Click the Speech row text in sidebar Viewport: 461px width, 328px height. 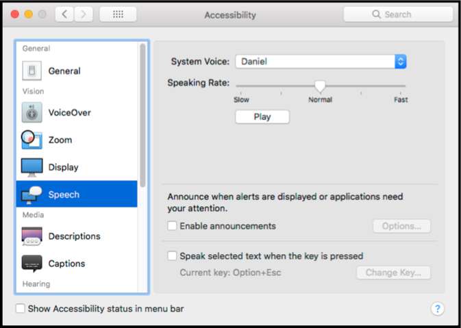[64, 194]
